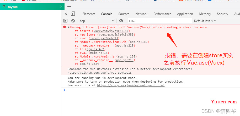Image resolution: width=240 pixels, height=116 pixels.
Task: Open the Performance tab
Action: (162, 14)
